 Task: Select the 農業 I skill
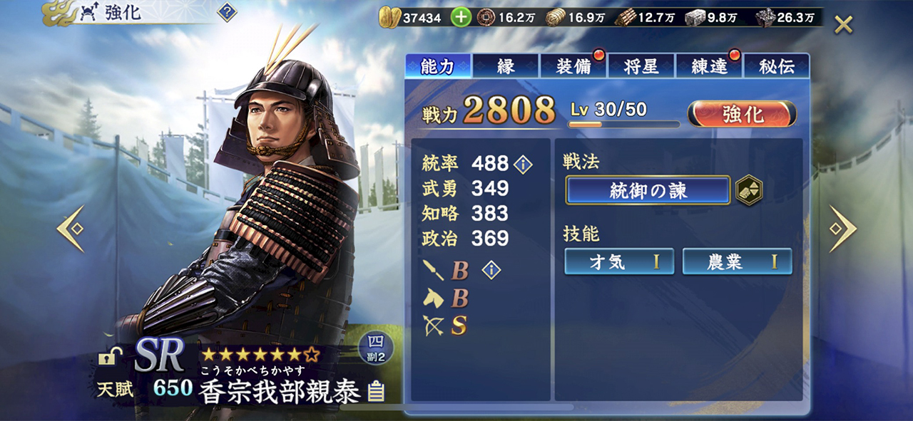[737, 261]
